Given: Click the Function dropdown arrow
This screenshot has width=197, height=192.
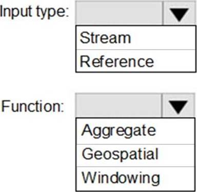Looking at the screenshot, I should point(178,106).
